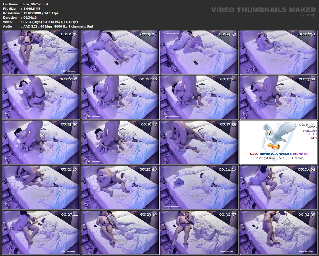The height and width of the screenshot is (256, 319).
Task: Click the file name hza_90757.mp4
Action: (x=36, y=4)
